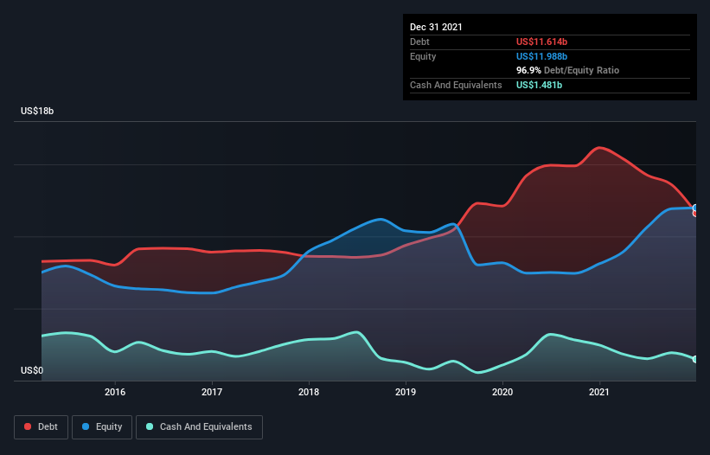Click the blue Equity end-point marker
Screen dimensions: 710x455
click(x=695, y=208)
